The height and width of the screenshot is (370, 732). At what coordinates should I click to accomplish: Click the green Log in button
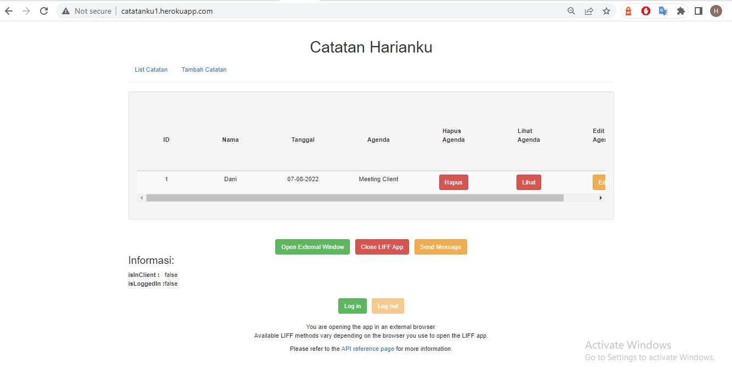[x=352, y=306]
